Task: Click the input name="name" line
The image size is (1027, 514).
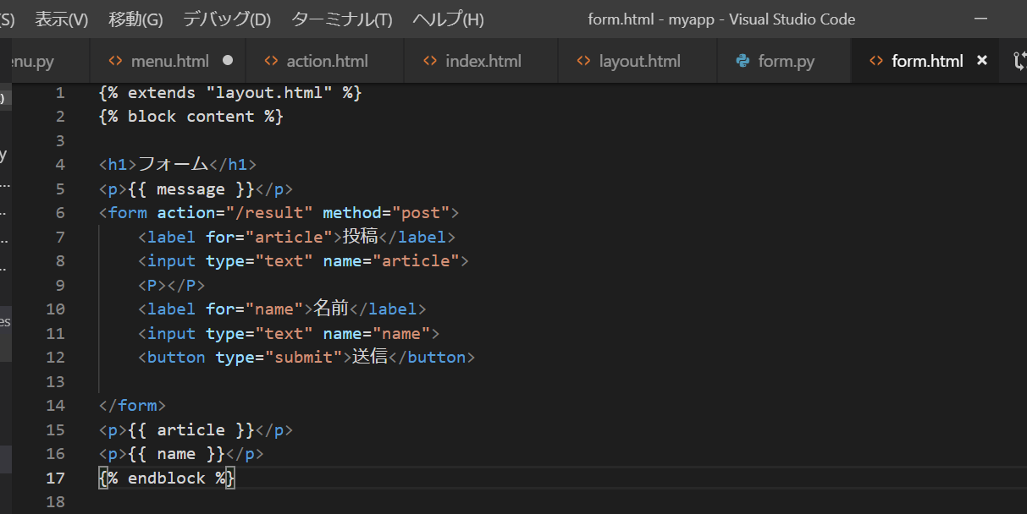Action: [289, 333]
